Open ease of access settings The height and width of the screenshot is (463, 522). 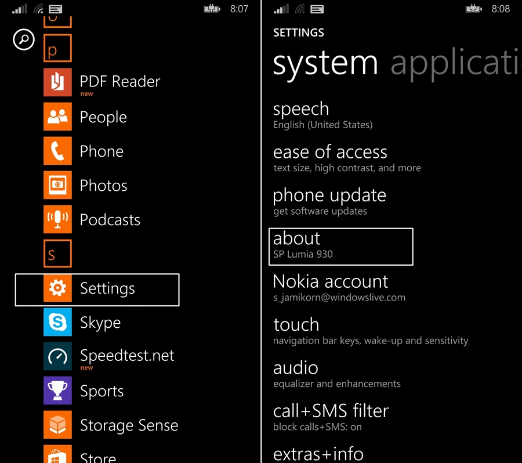(x=347, y=158)
